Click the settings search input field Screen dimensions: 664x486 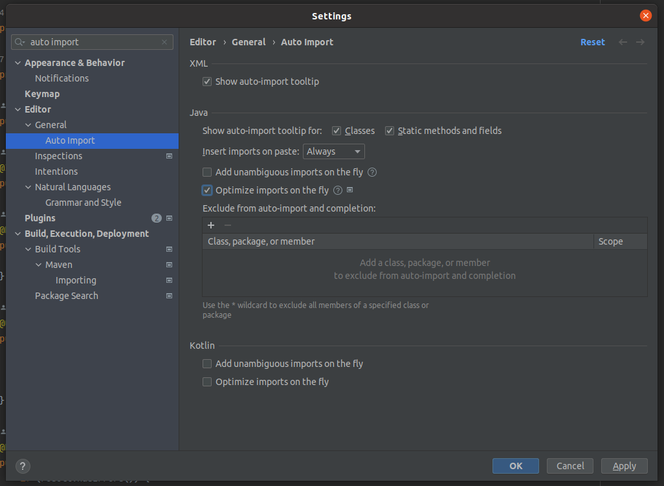pos(94,42)
